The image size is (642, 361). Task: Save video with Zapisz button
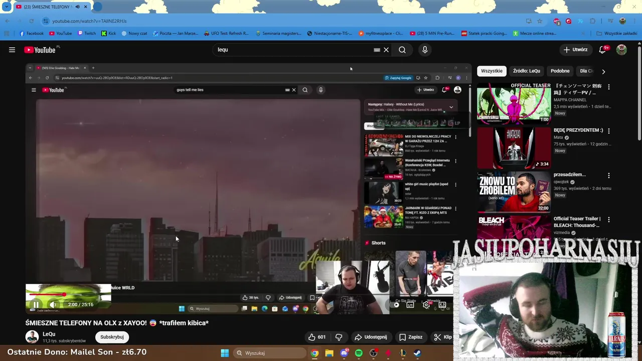pyautogui.click(x=411, y=337)
